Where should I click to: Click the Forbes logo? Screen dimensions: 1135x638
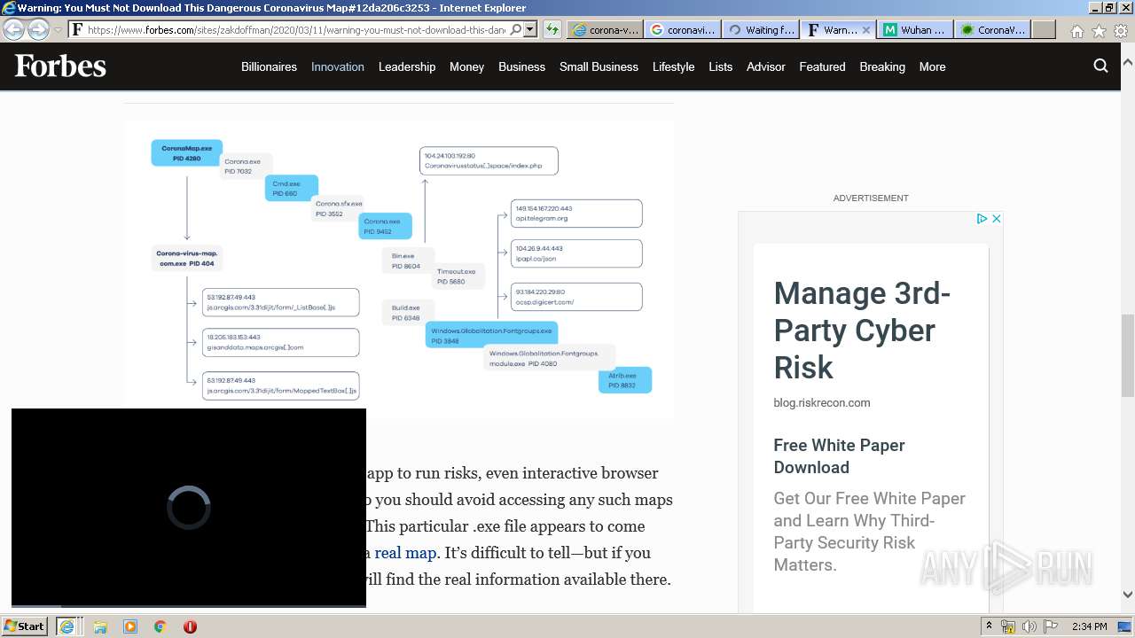pyautogui.click(x=60, y=66)
